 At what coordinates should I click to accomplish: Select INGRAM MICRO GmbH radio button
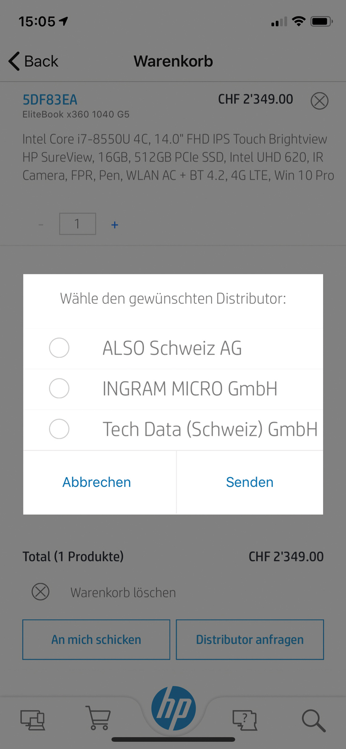[59, 388]
